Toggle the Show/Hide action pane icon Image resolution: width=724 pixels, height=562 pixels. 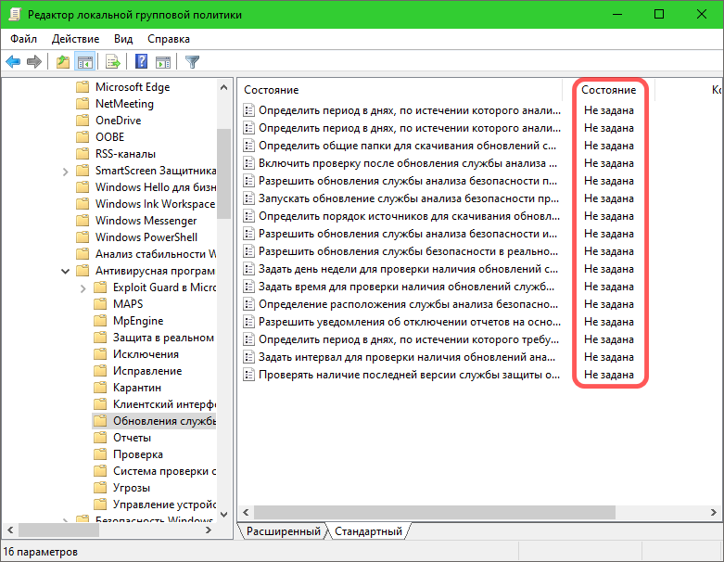pyautogui.click(x=163, y=62)
